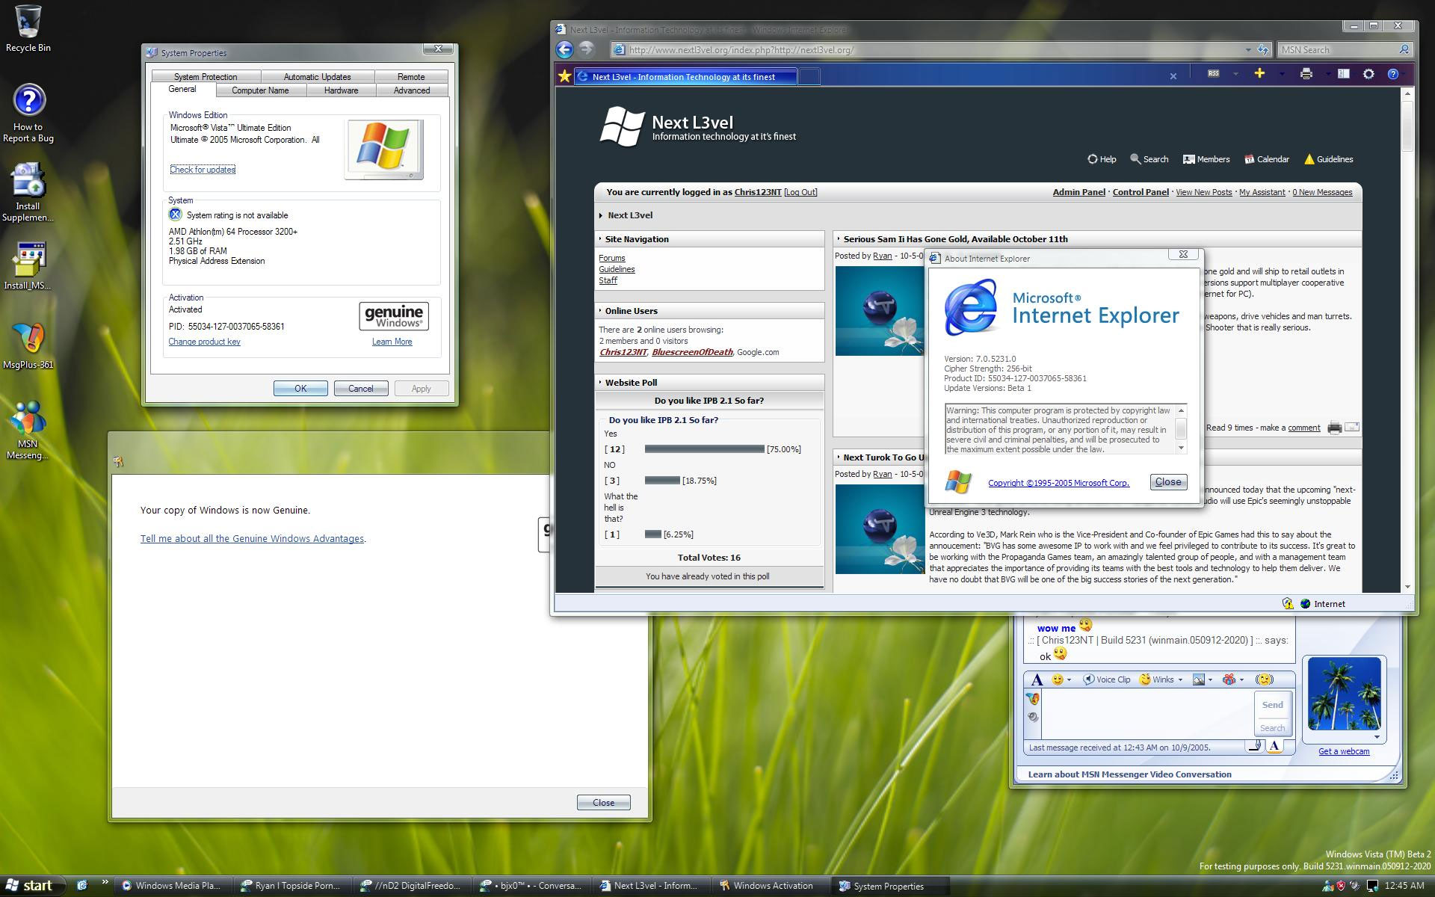Viewport: 1435px width, 897px height.
Task: Click the IE help question mark icon
Action: pyautogui.click(x=1393, y=74)
